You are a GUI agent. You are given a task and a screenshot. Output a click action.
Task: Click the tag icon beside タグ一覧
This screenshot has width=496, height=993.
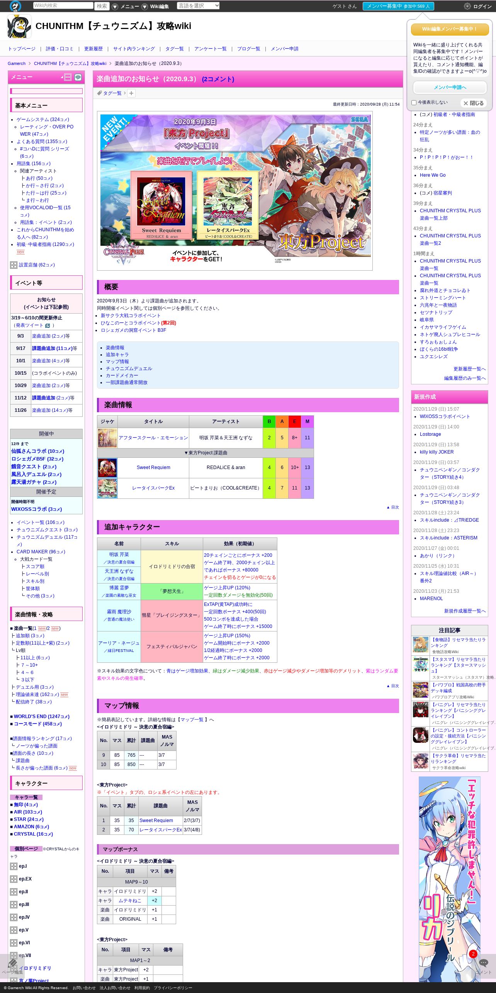click(x=99, y=93)
